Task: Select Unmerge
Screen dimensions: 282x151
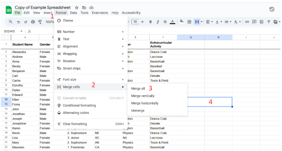Action: [157, 110]
